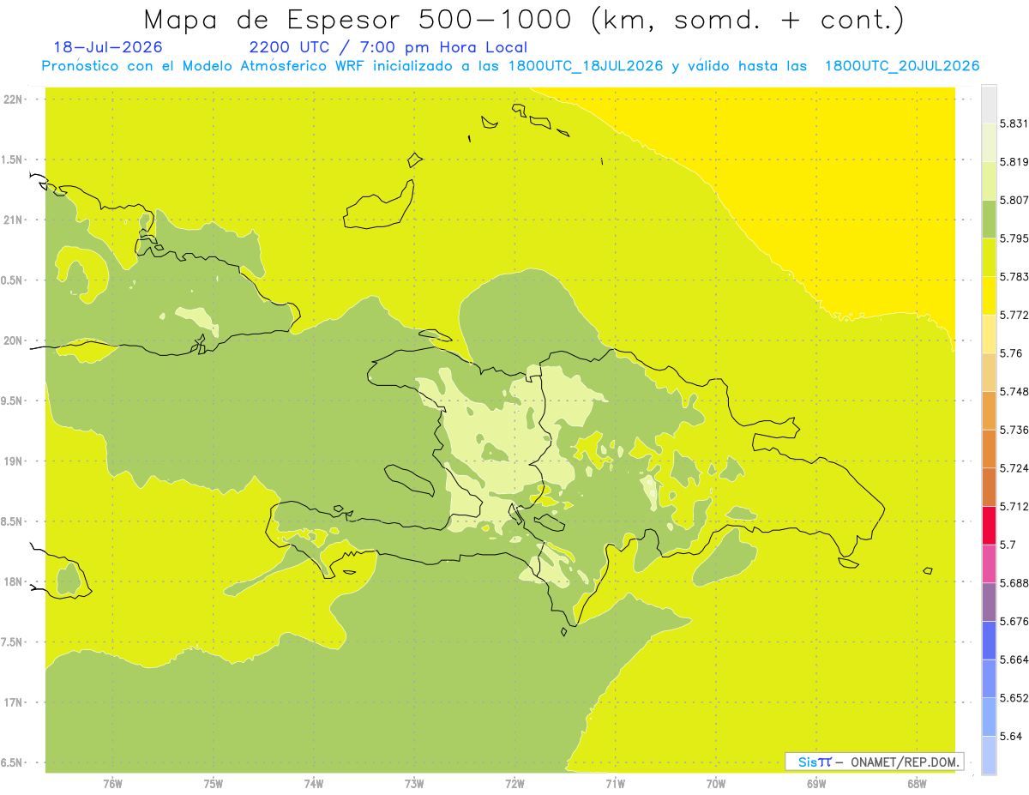Click the tan swatch between 5.748 and 5.76

[x=989, y=371]
